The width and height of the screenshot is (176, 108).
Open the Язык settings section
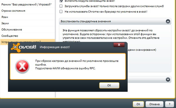[x=28, y=17]
